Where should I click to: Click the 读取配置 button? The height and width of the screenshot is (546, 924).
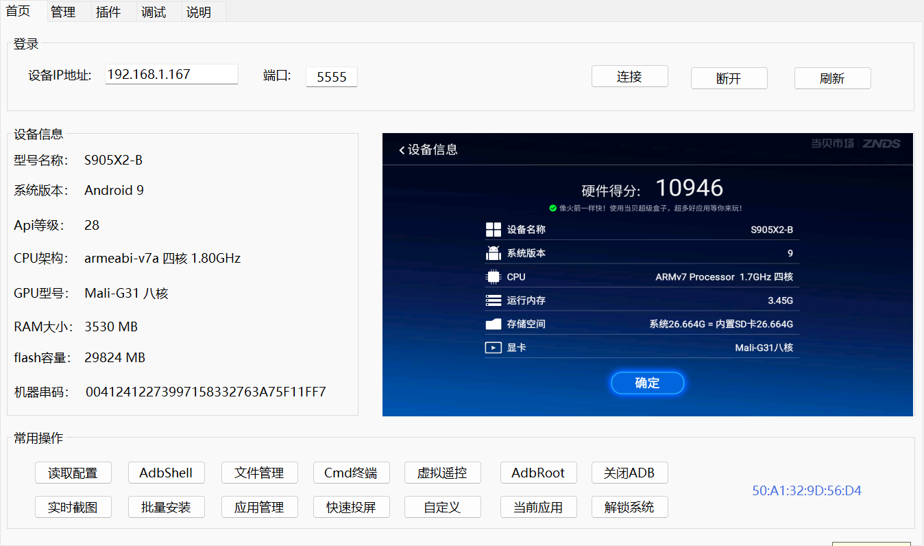[73, 473]
